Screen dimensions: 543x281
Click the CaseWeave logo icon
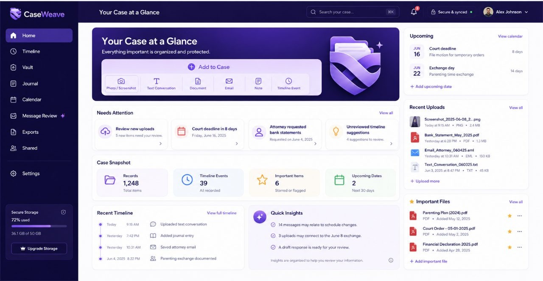(x=16, y=14)
